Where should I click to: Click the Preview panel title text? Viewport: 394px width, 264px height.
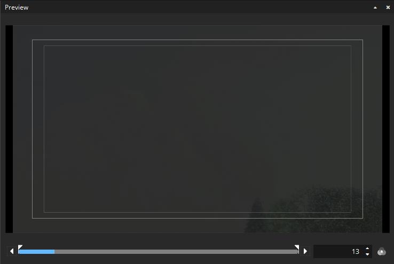pyautogui.click(x=17, y=7)
